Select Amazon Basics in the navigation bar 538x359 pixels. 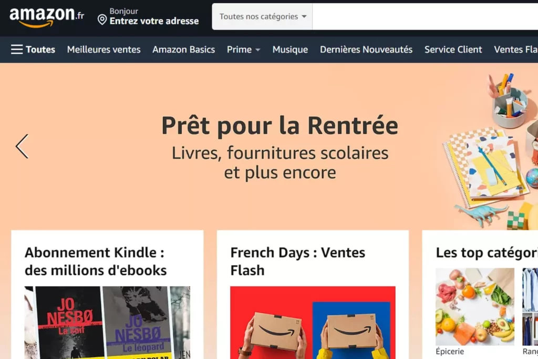click(x=183, y=49)
